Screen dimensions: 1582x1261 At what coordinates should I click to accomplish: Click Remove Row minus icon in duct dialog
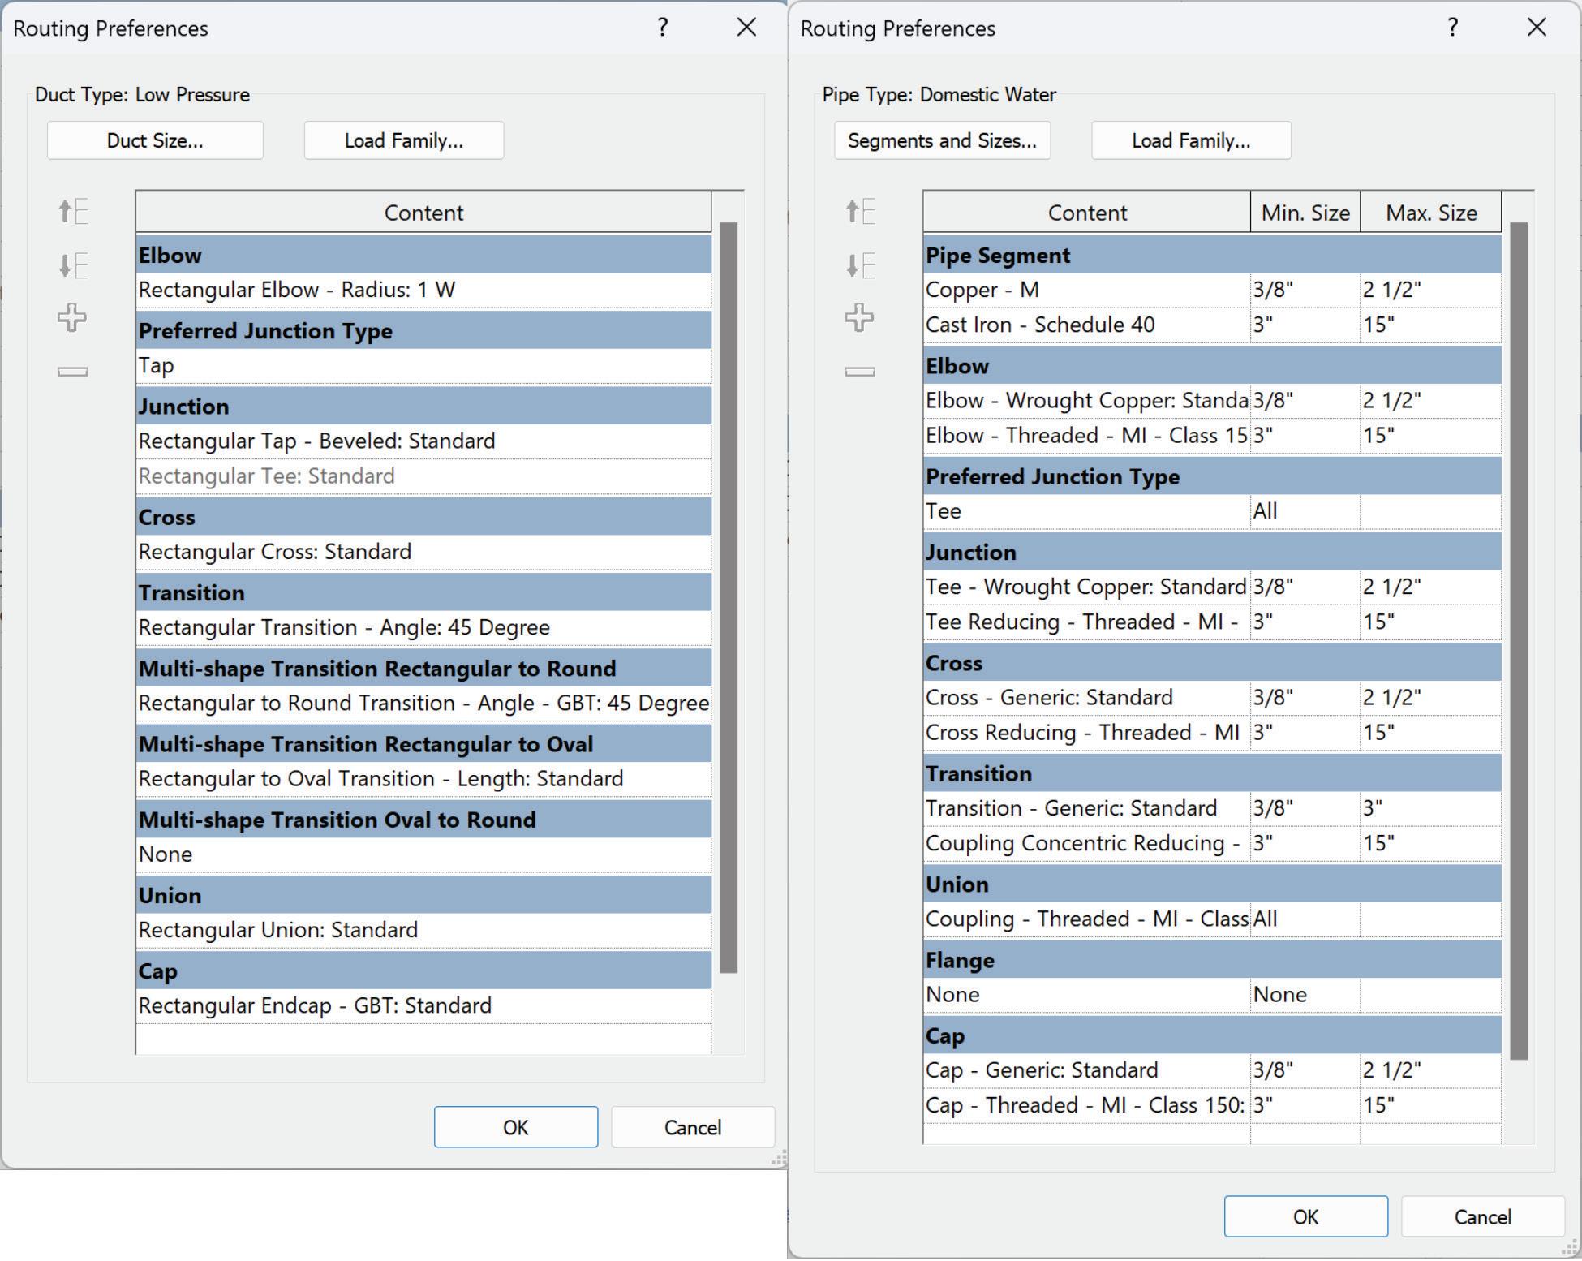[x=72, y=372]
